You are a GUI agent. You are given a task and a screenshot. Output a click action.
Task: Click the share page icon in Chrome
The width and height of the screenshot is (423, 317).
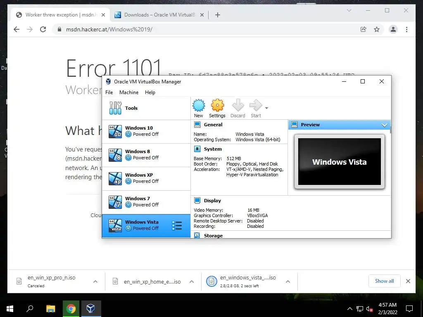[x=364, y=29]
